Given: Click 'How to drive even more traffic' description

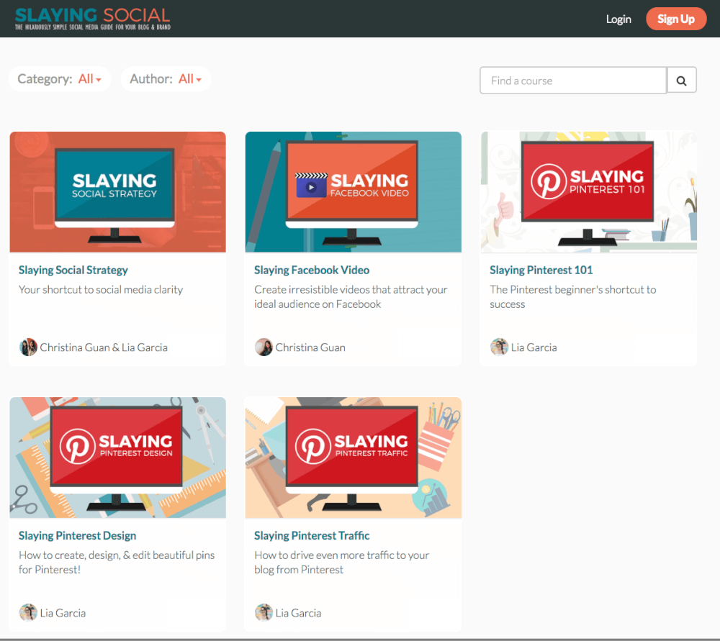Looking at the screenshot, I should pyautogui.click(x=341, y=562).
